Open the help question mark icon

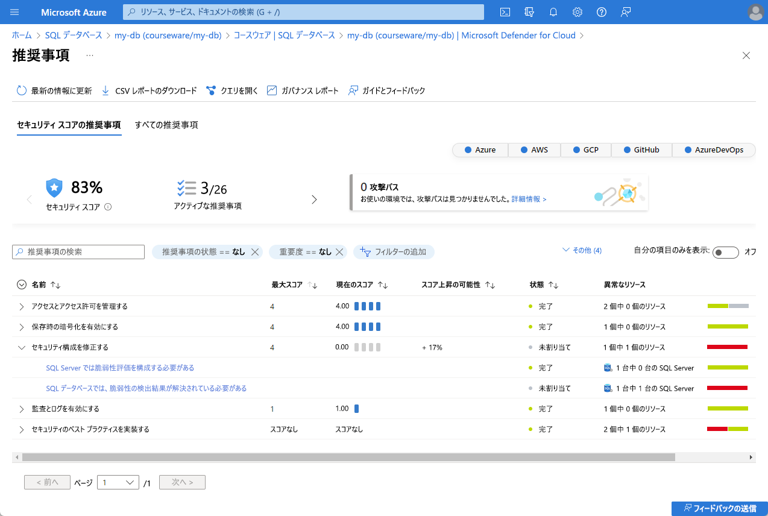click(602, 12)
